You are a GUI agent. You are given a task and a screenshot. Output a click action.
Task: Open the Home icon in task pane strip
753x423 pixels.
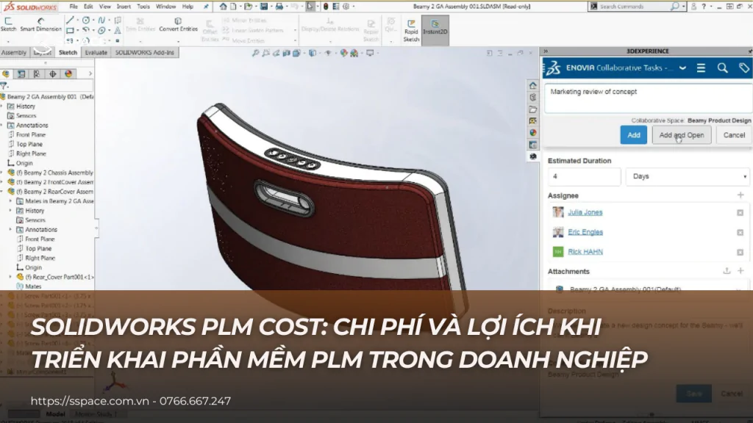point(532,85)
